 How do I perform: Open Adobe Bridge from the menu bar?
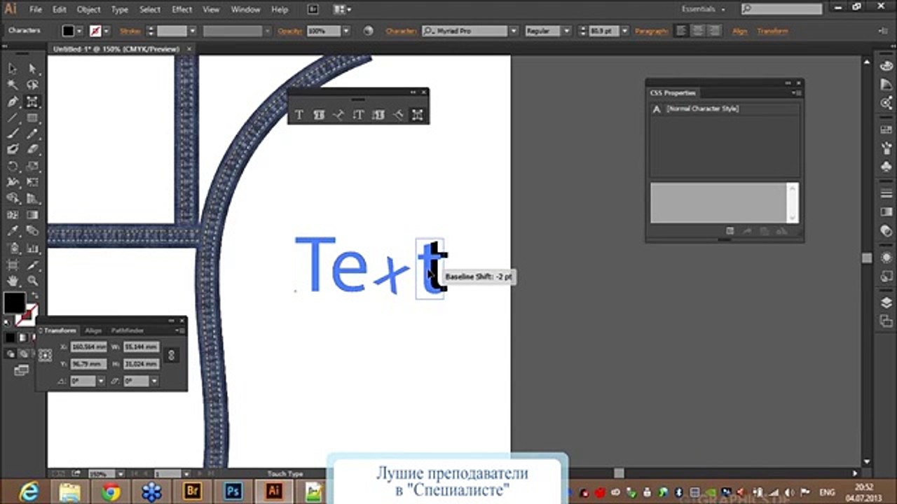(313, 10)
